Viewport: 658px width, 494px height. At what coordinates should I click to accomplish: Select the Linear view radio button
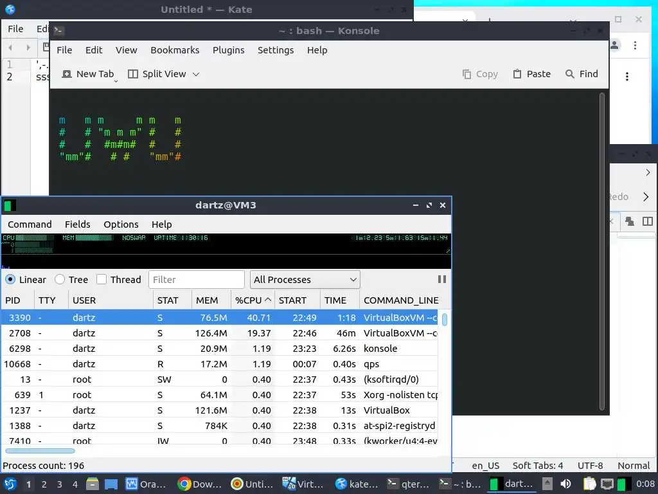pyautogui.click(x=10, y=279)
